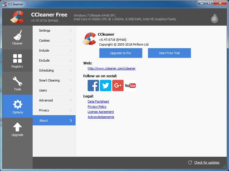This screenshot has width=229, height=171.
Task: Open the Scheduling options page
Action: (54, 70)
